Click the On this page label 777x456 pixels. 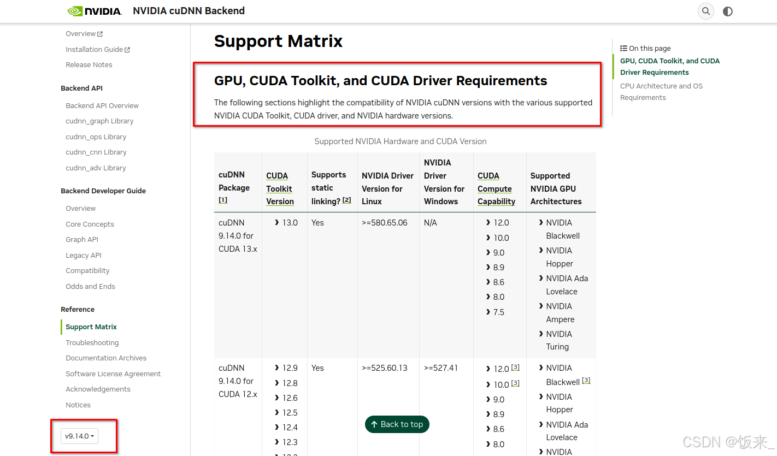click(645, 49)
